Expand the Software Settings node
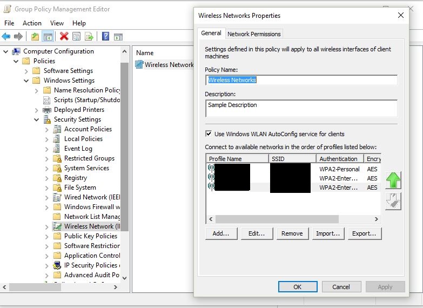 tap(26, 71)
